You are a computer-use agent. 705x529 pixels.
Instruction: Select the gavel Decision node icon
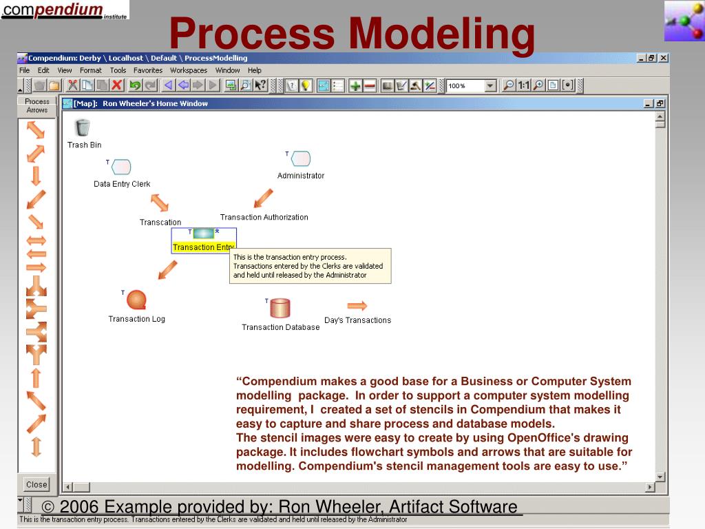coord(415,85)
